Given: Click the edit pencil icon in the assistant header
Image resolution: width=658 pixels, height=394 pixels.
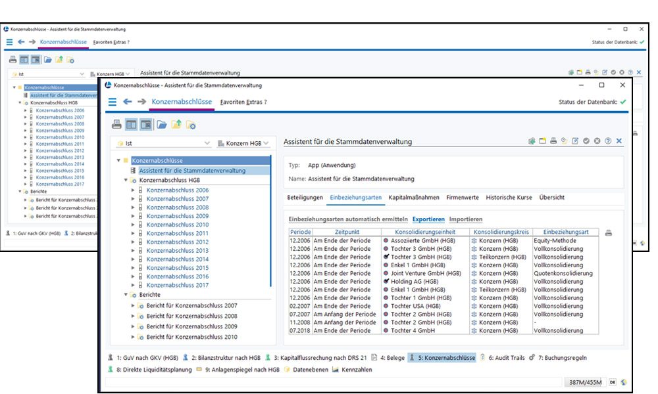Looking at the screenshot, I should (575, 141).
